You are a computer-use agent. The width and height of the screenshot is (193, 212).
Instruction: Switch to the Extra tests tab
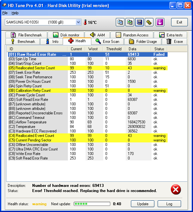170,35
